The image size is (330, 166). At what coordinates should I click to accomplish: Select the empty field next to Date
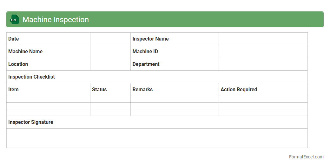click(110, 39)
